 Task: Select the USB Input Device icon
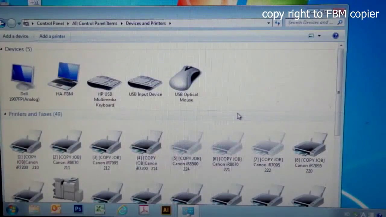point(145,85)
